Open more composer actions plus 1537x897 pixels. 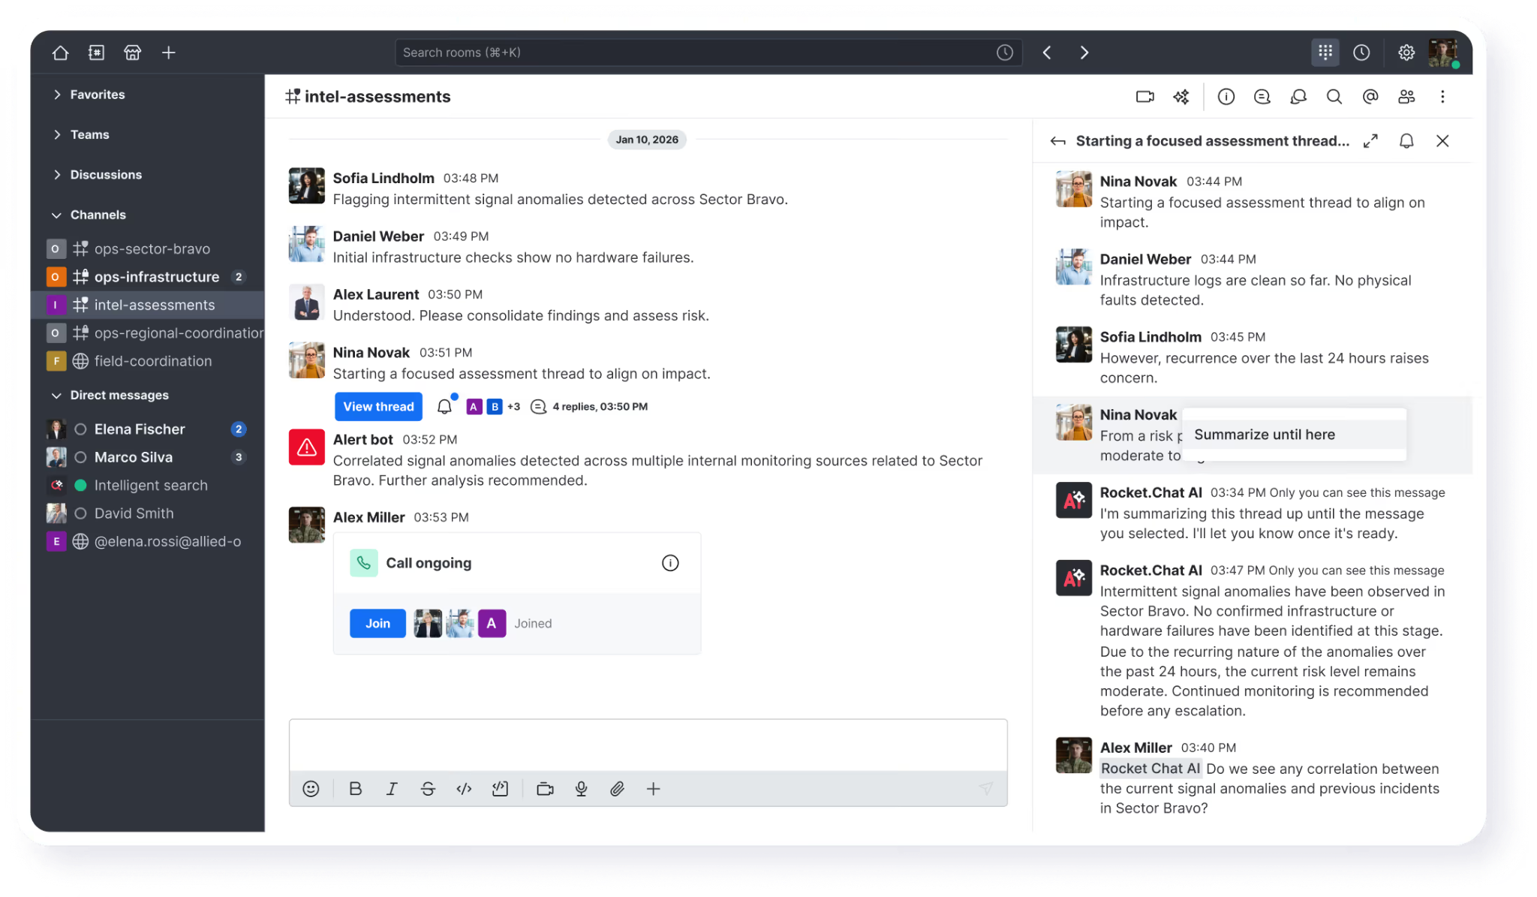coord(653,789)
